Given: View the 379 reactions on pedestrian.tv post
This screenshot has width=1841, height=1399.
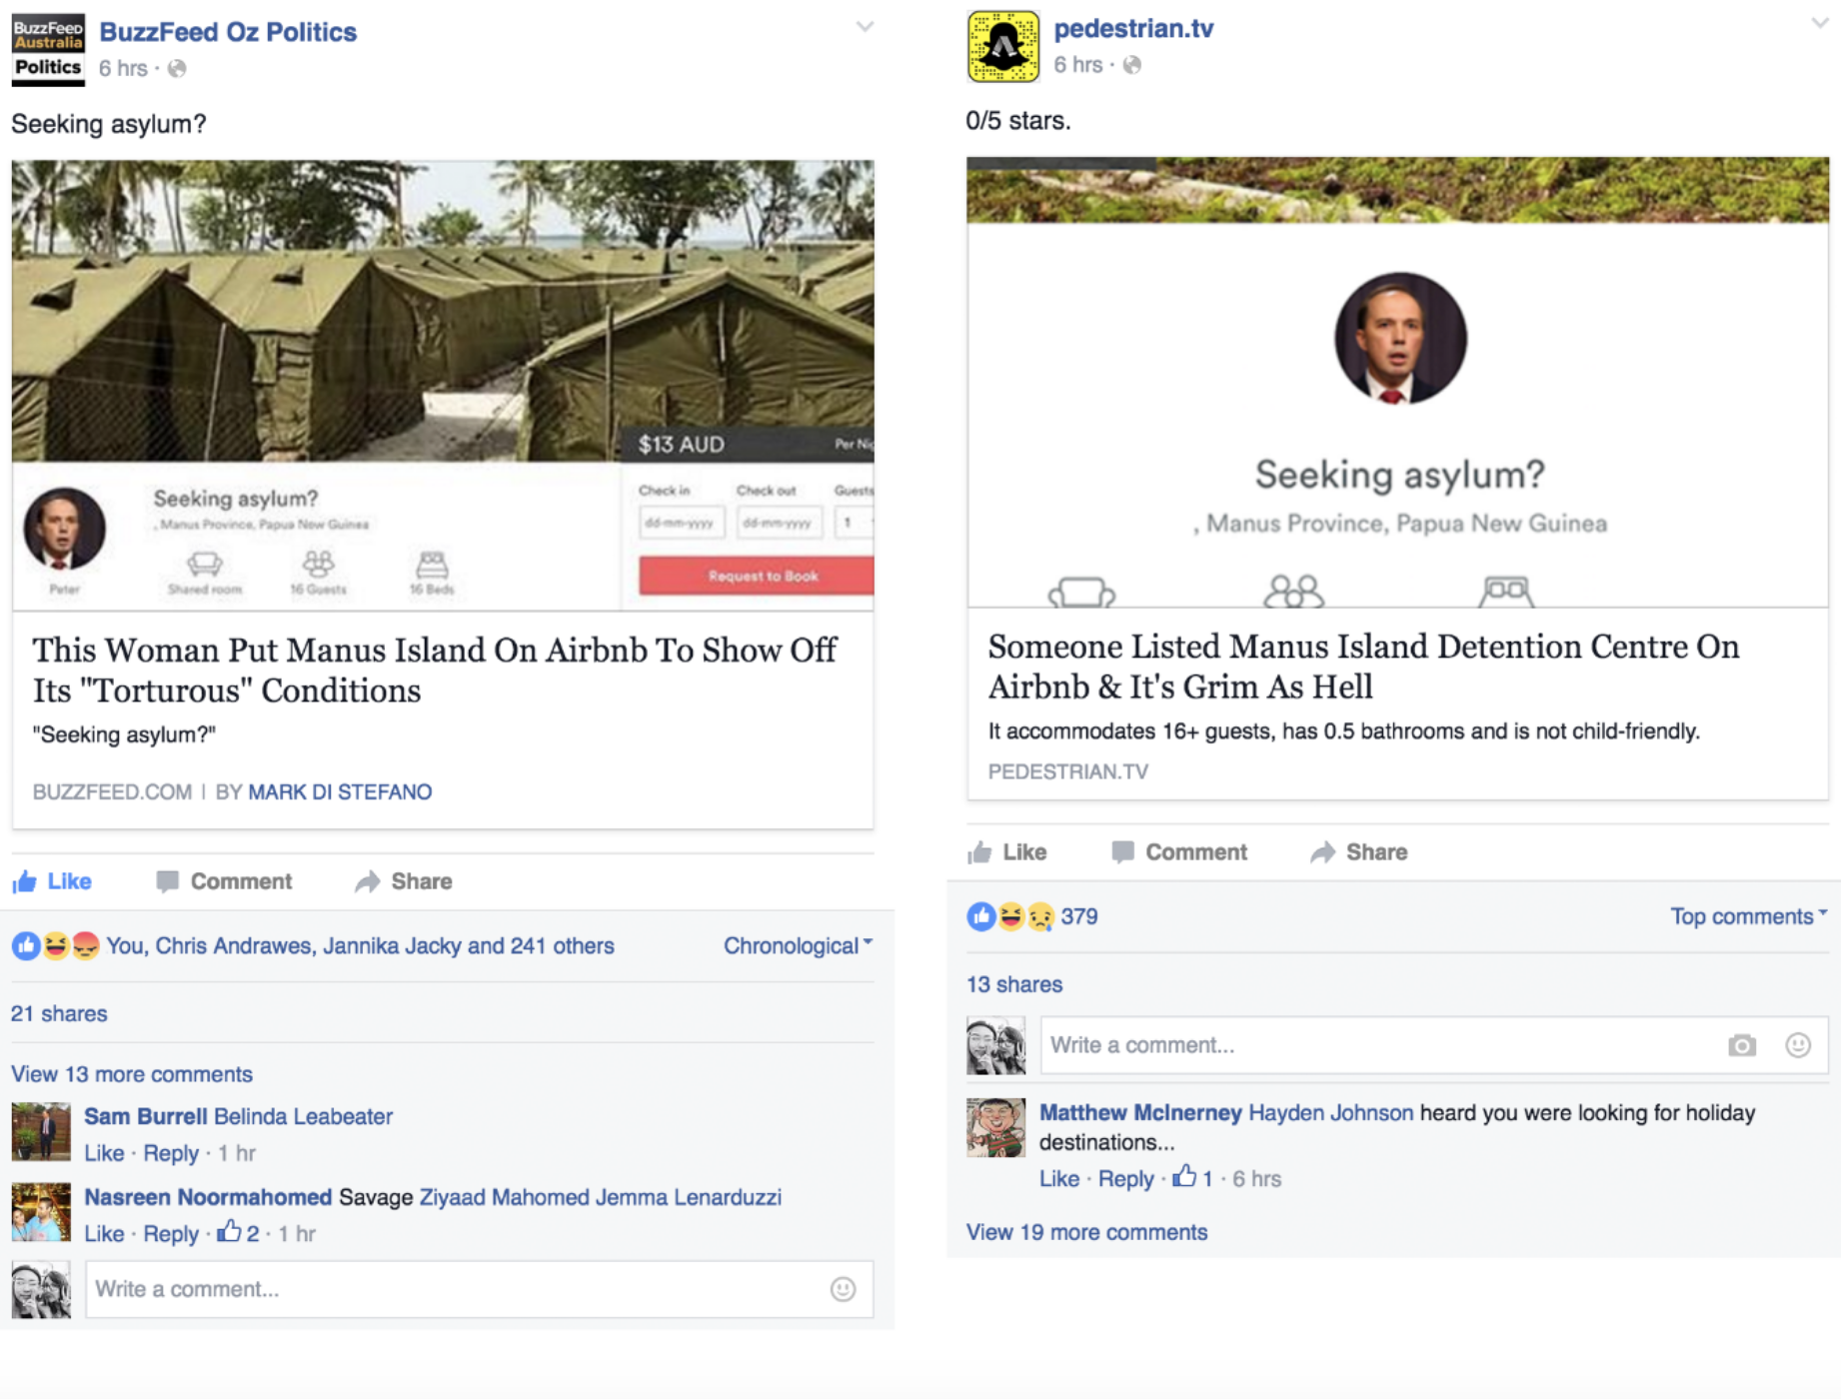Looking at the screenshot, I should (x=1078, y=916).
